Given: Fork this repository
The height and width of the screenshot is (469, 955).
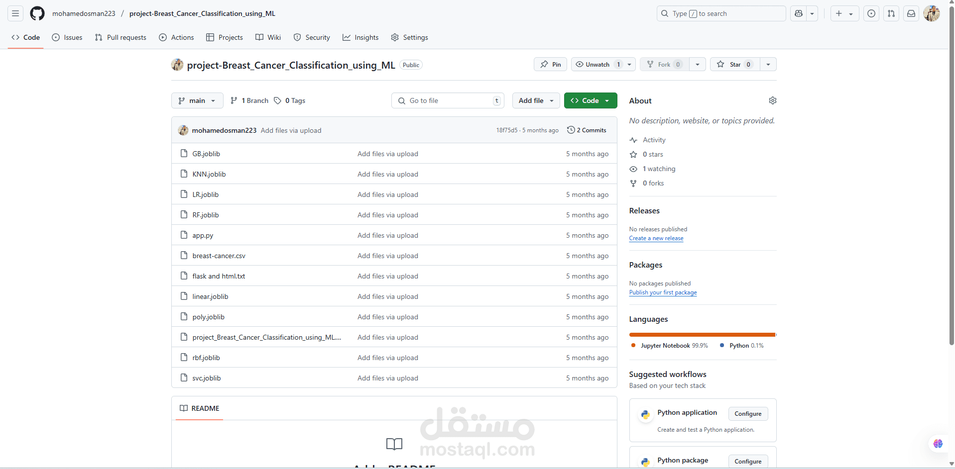Looking at the screenshot, I should point(665,65).
